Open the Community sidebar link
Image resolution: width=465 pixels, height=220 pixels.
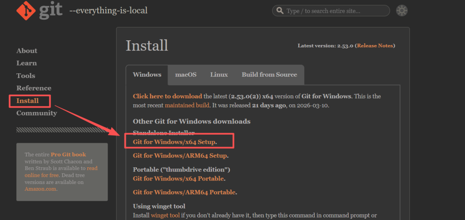pyautogui.click(x=37, y=113)
